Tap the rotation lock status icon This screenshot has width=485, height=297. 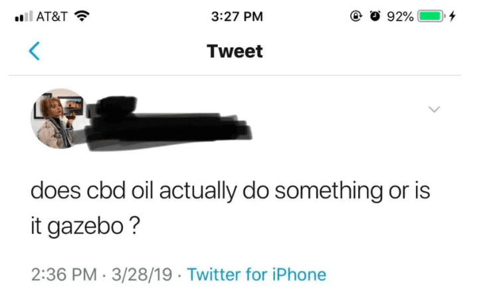[355, 16]
